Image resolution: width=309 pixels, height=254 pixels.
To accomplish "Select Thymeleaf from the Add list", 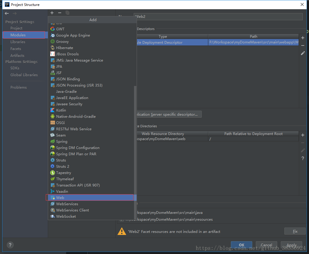I will [x=91, y=179].
